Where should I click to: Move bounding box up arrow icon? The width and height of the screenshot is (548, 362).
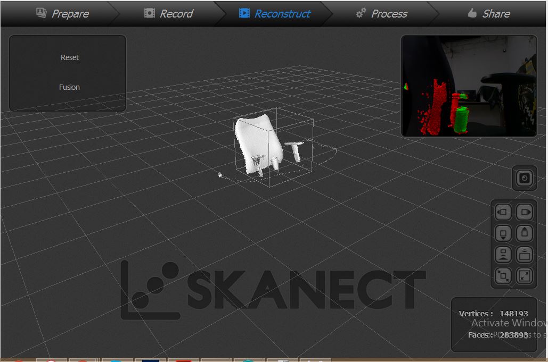(525, 233)
